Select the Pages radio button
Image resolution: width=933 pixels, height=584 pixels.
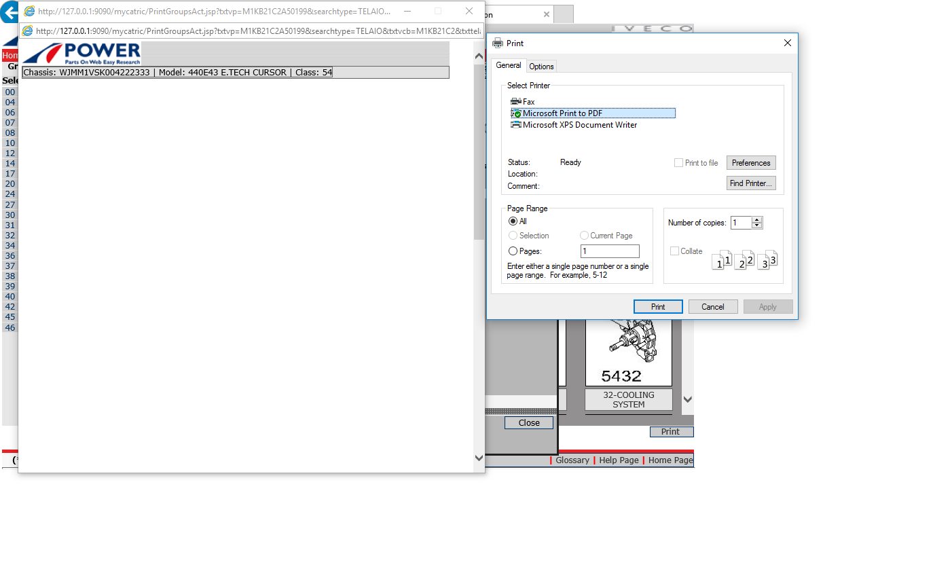pyautogui.click(x=513, y=251)
